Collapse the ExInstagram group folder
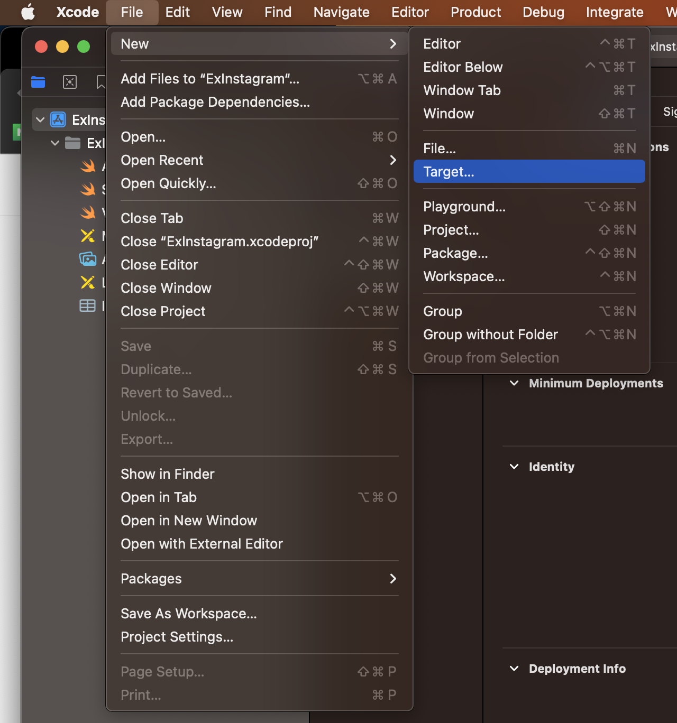677x723 pixels. 55,143
